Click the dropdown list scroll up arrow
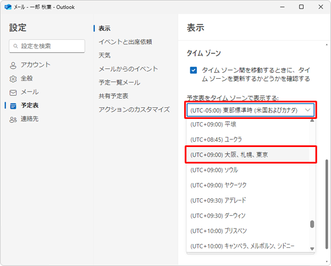 (312, 121)
